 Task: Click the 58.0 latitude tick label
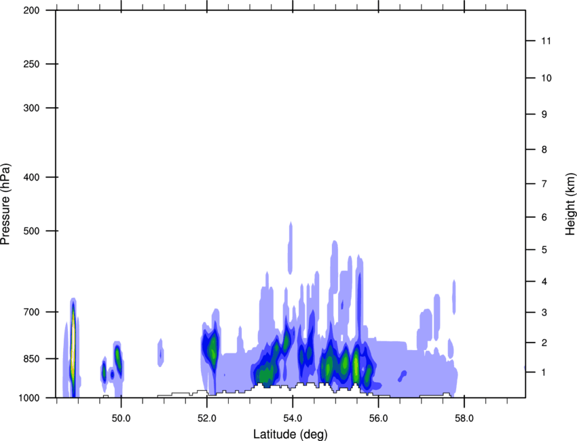click(x=464, y=419)
